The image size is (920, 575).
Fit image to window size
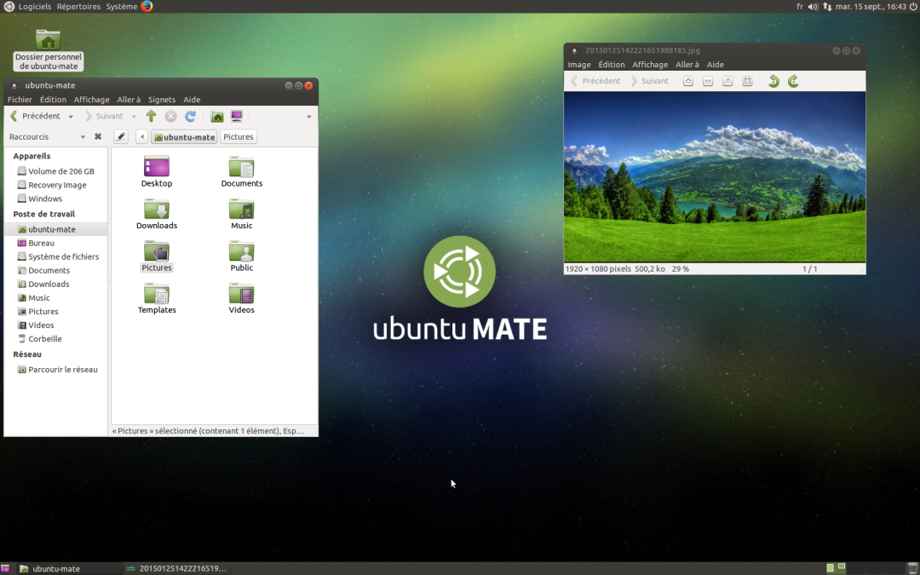[x=747, y=82]
